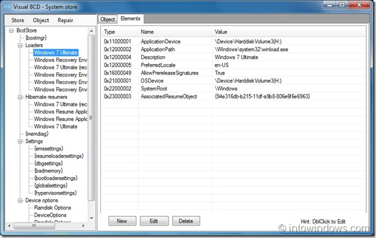The width and height of the screenshot is (376, 238).
Task: Open the Store menu
Action: pos(17,21)
